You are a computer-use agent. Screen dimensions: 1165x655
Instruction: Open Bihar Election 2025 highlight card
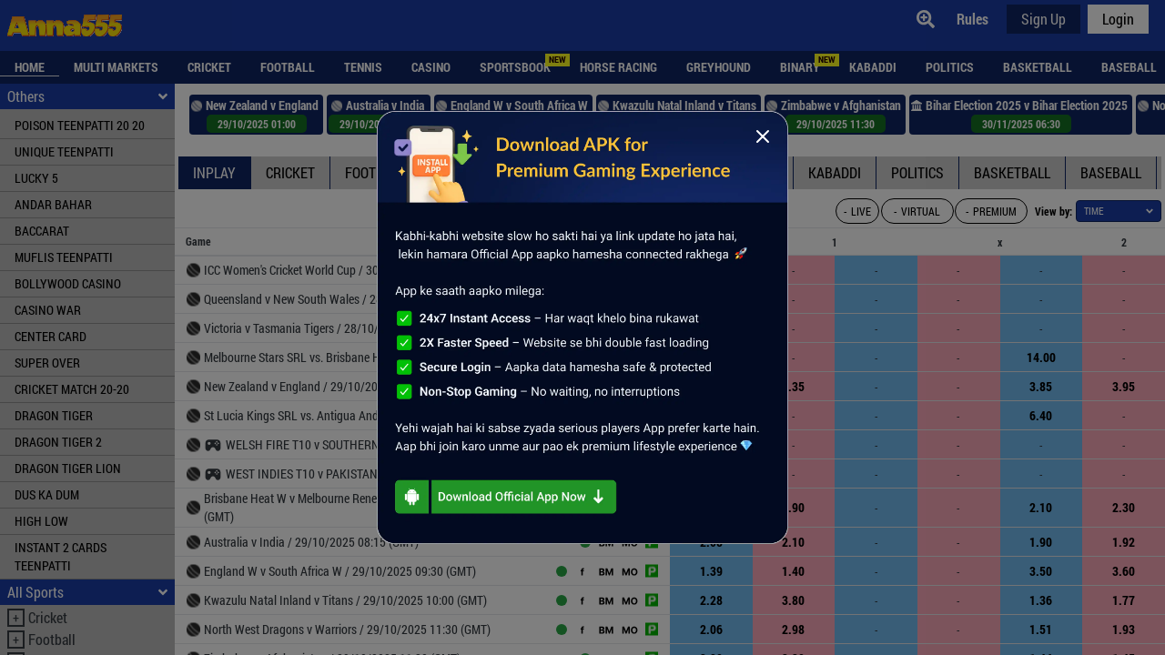[x=1020, y=115]
